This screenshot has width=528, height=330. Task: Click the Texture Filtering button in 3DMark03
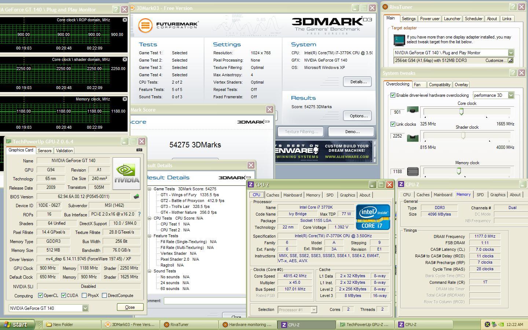point(301,132)
